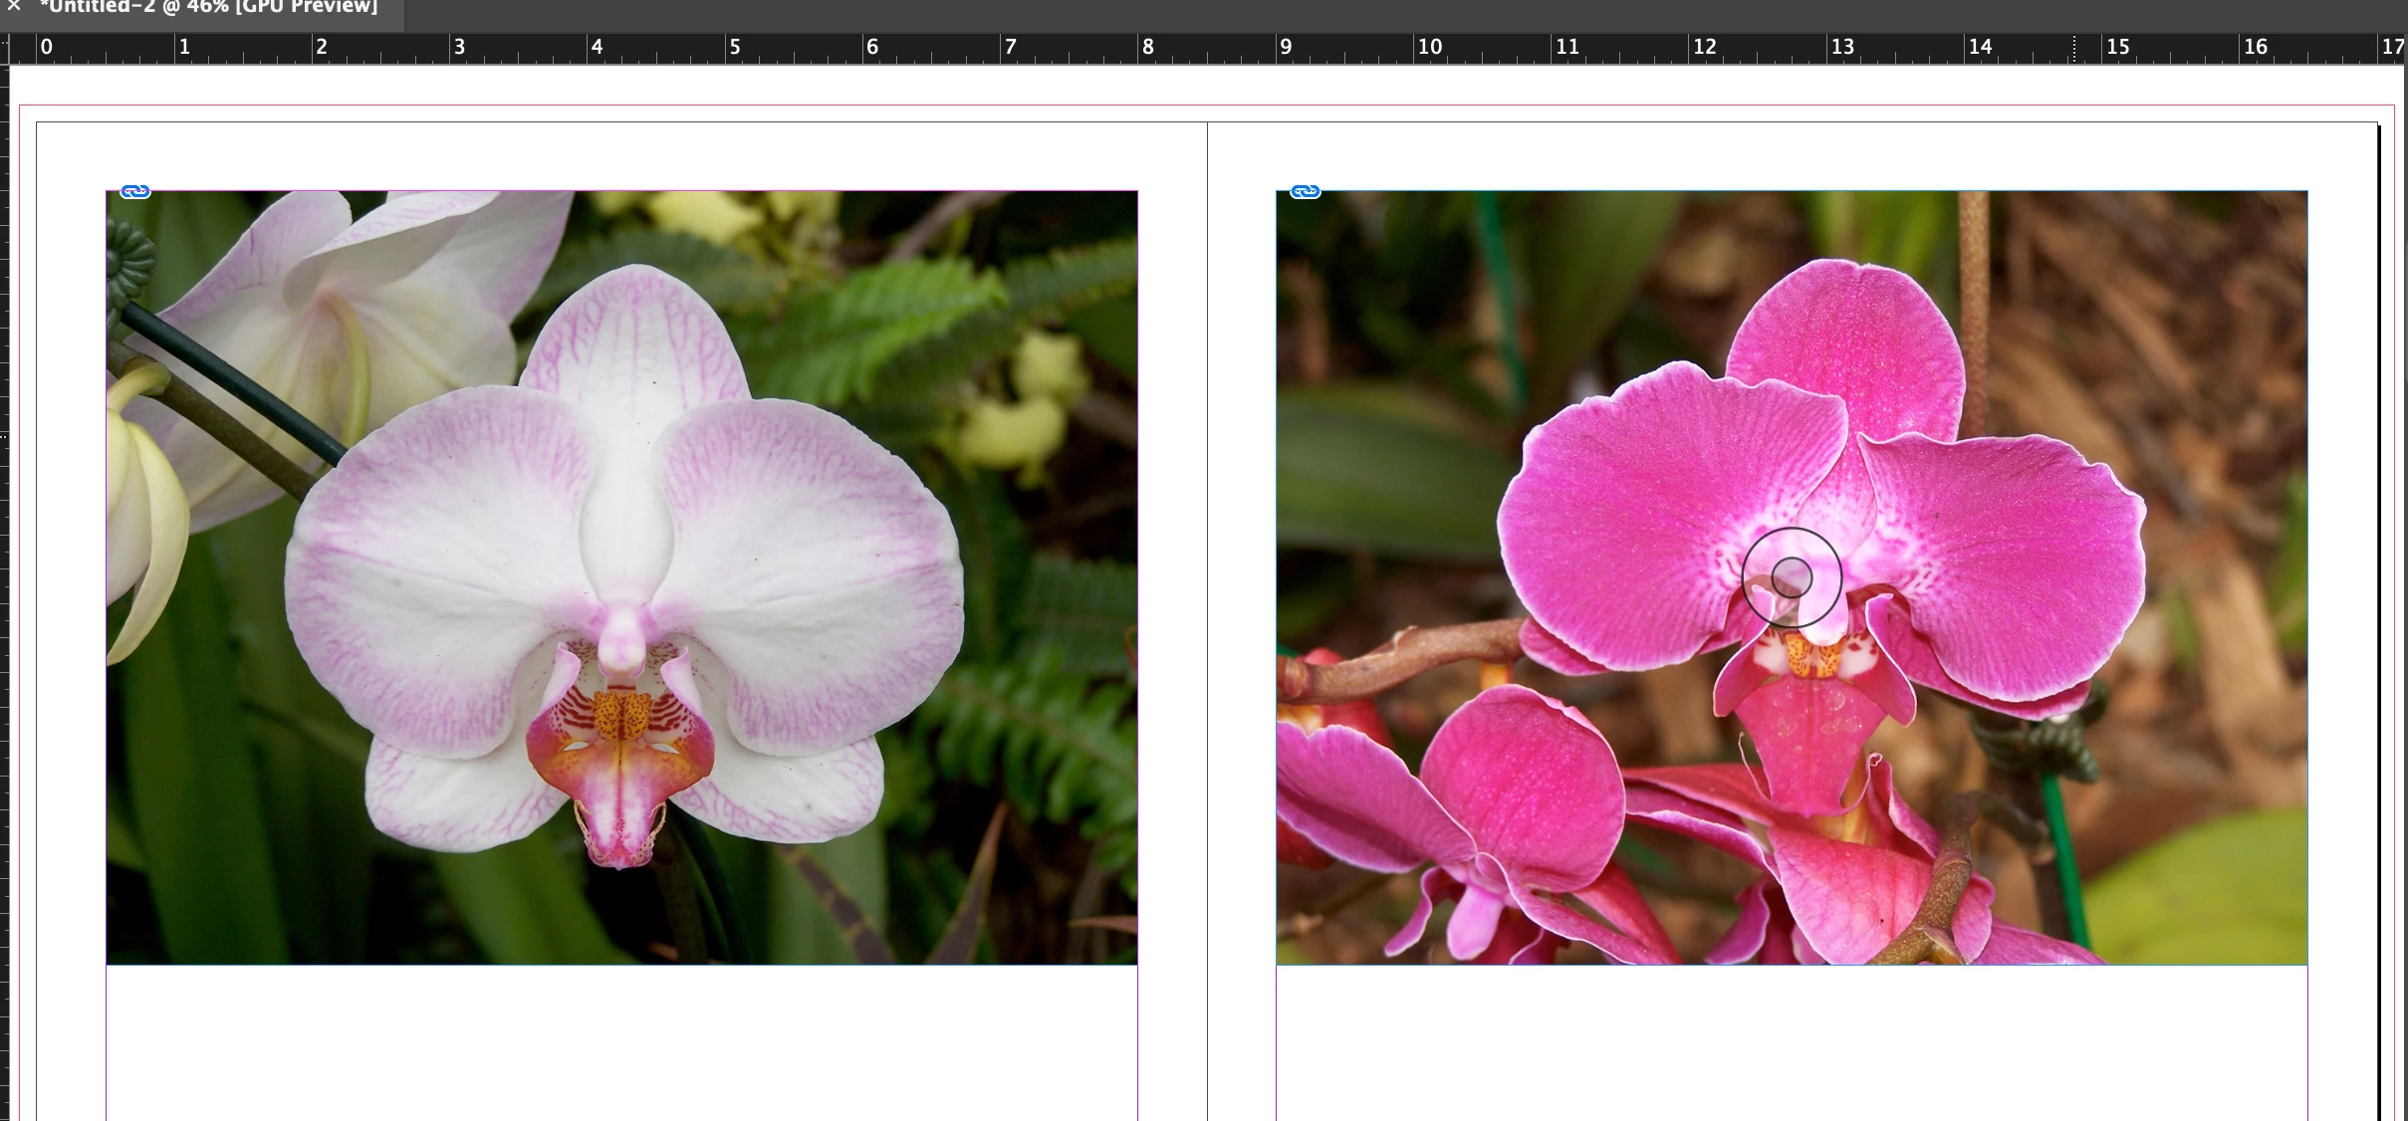Click the dotted cursor marker on horizontal ruler

(2074, 49)
